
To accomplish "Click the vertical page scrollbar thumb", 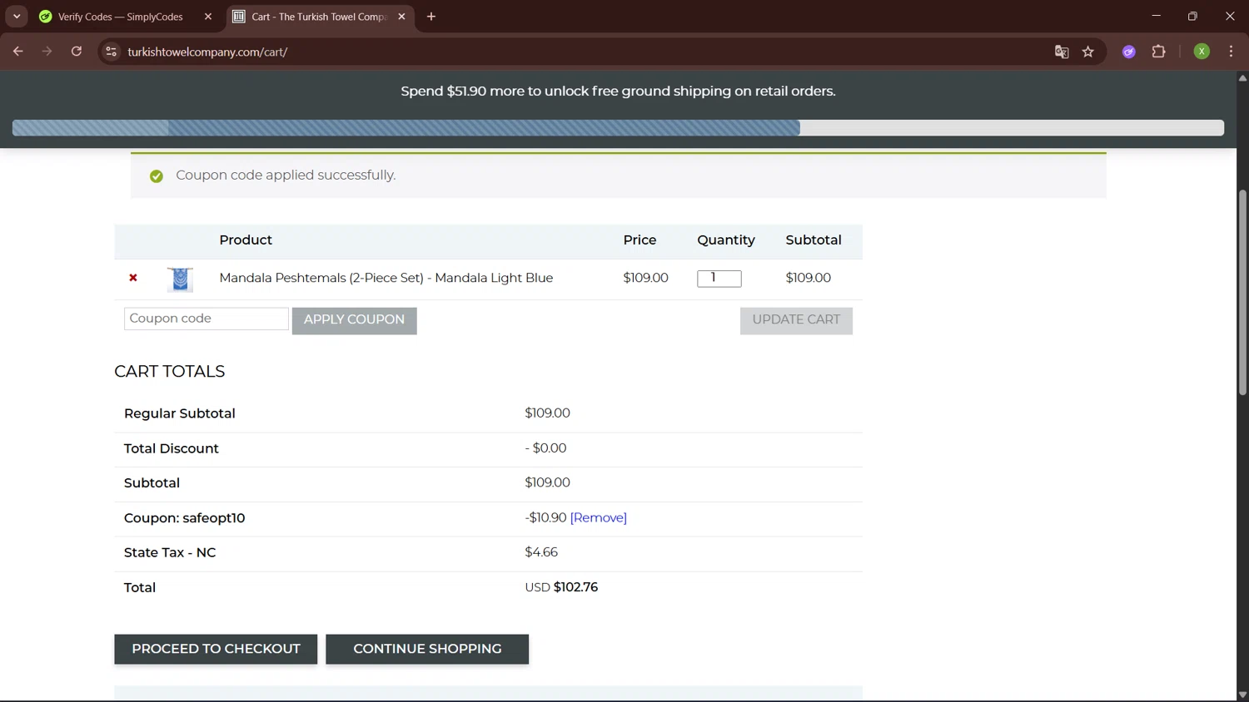I will (1242, 291).
